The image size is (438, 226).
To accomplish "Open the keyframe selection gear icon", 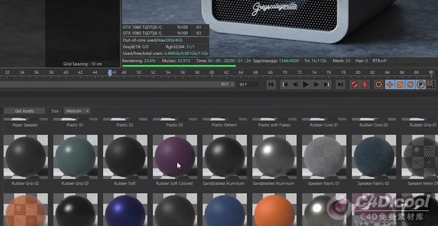I will point(379,84).
